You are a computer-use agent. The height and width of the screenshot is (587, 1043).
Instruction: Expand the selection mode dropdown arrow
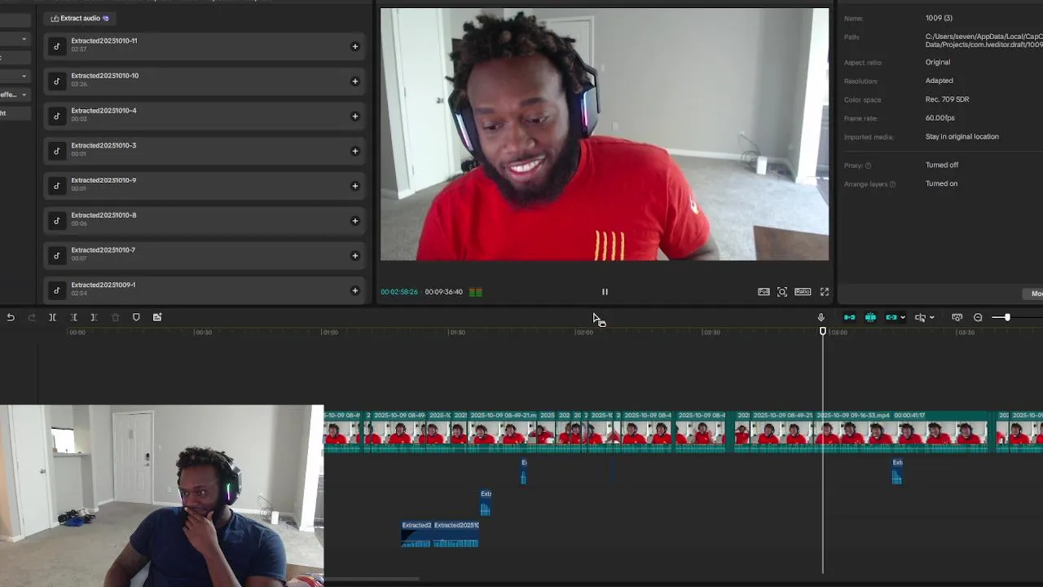coord(931,318)
